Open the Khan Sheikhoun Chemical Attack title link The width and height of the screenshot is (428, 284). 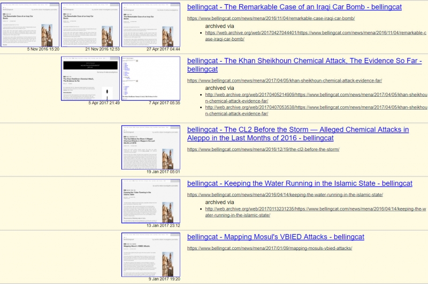pos(304,65)
